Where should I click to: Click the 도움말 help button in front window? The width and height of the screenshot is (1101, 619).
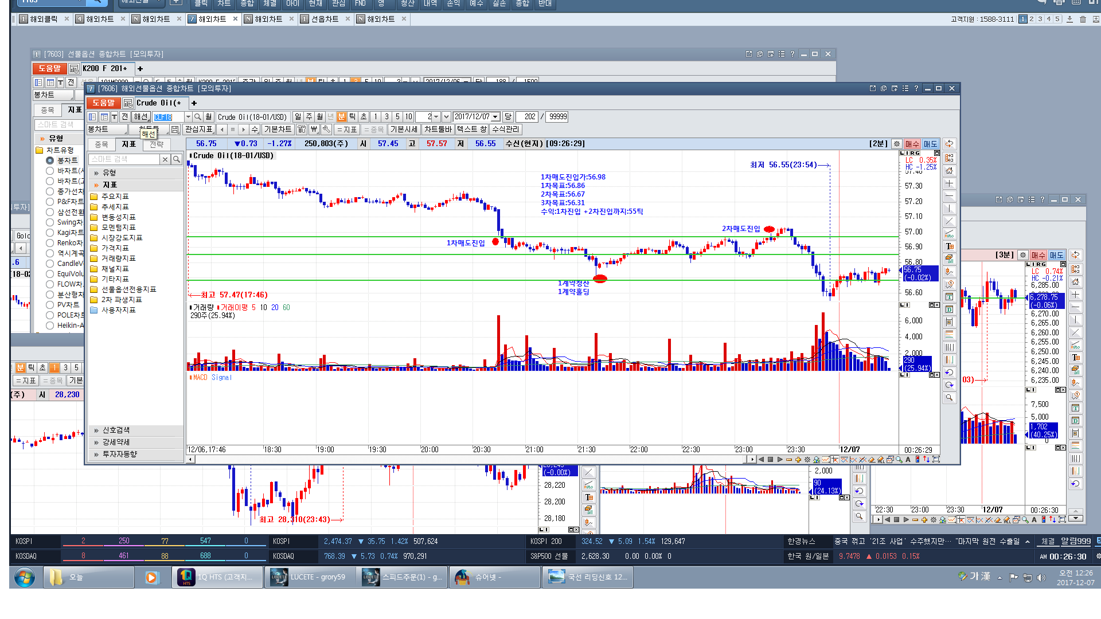[103, 103]
